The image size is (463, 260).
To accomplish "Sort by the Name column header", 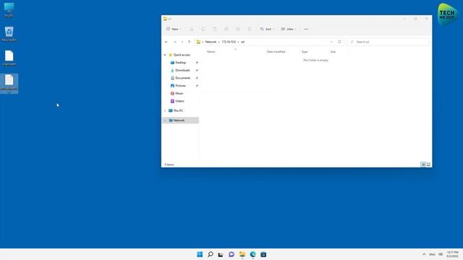I will [x=211, y=52].
